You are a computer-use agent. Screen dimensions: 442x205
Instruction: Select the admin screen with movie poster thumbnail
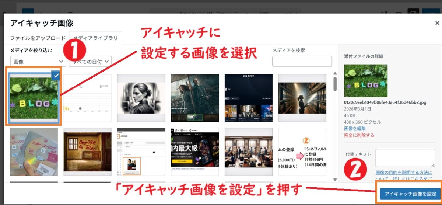point(141,152)
